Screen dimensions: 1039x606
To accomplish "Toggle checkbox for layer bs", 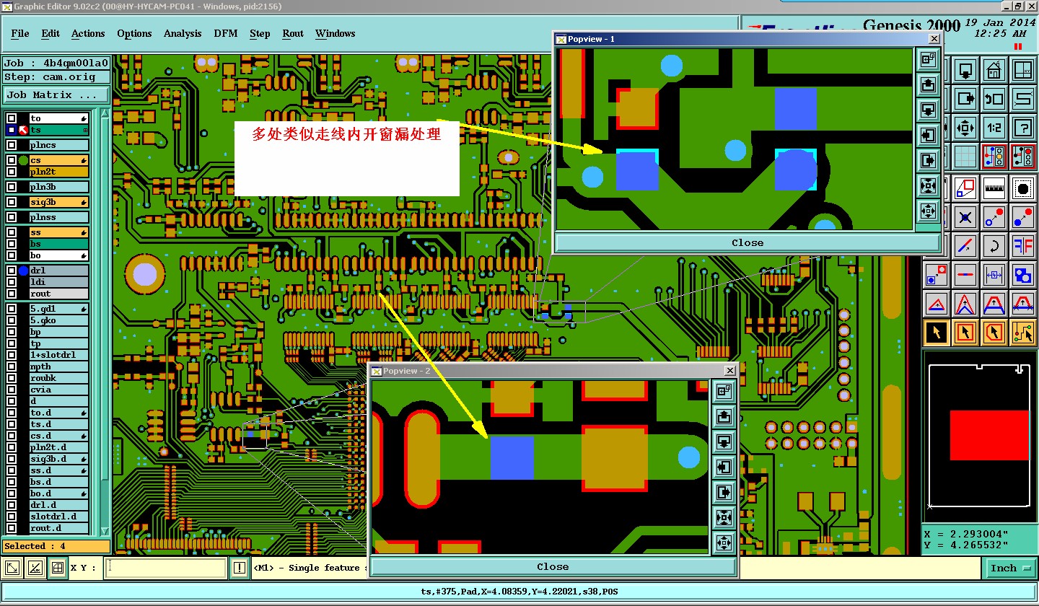I will click(12, 244).
